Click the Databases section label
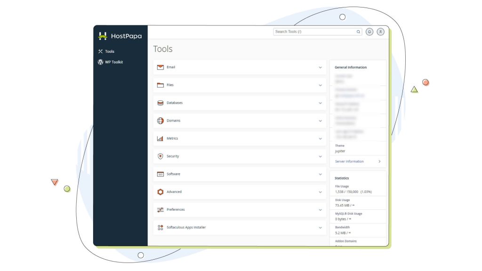 pyautogui.click(x=175, y=103)
